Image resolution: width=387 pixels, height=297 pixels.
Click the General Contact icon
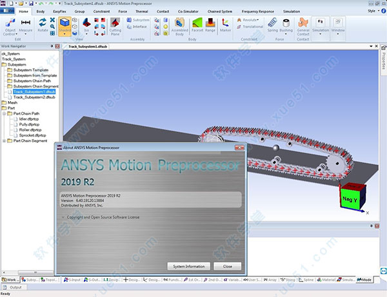pos(303,27)
